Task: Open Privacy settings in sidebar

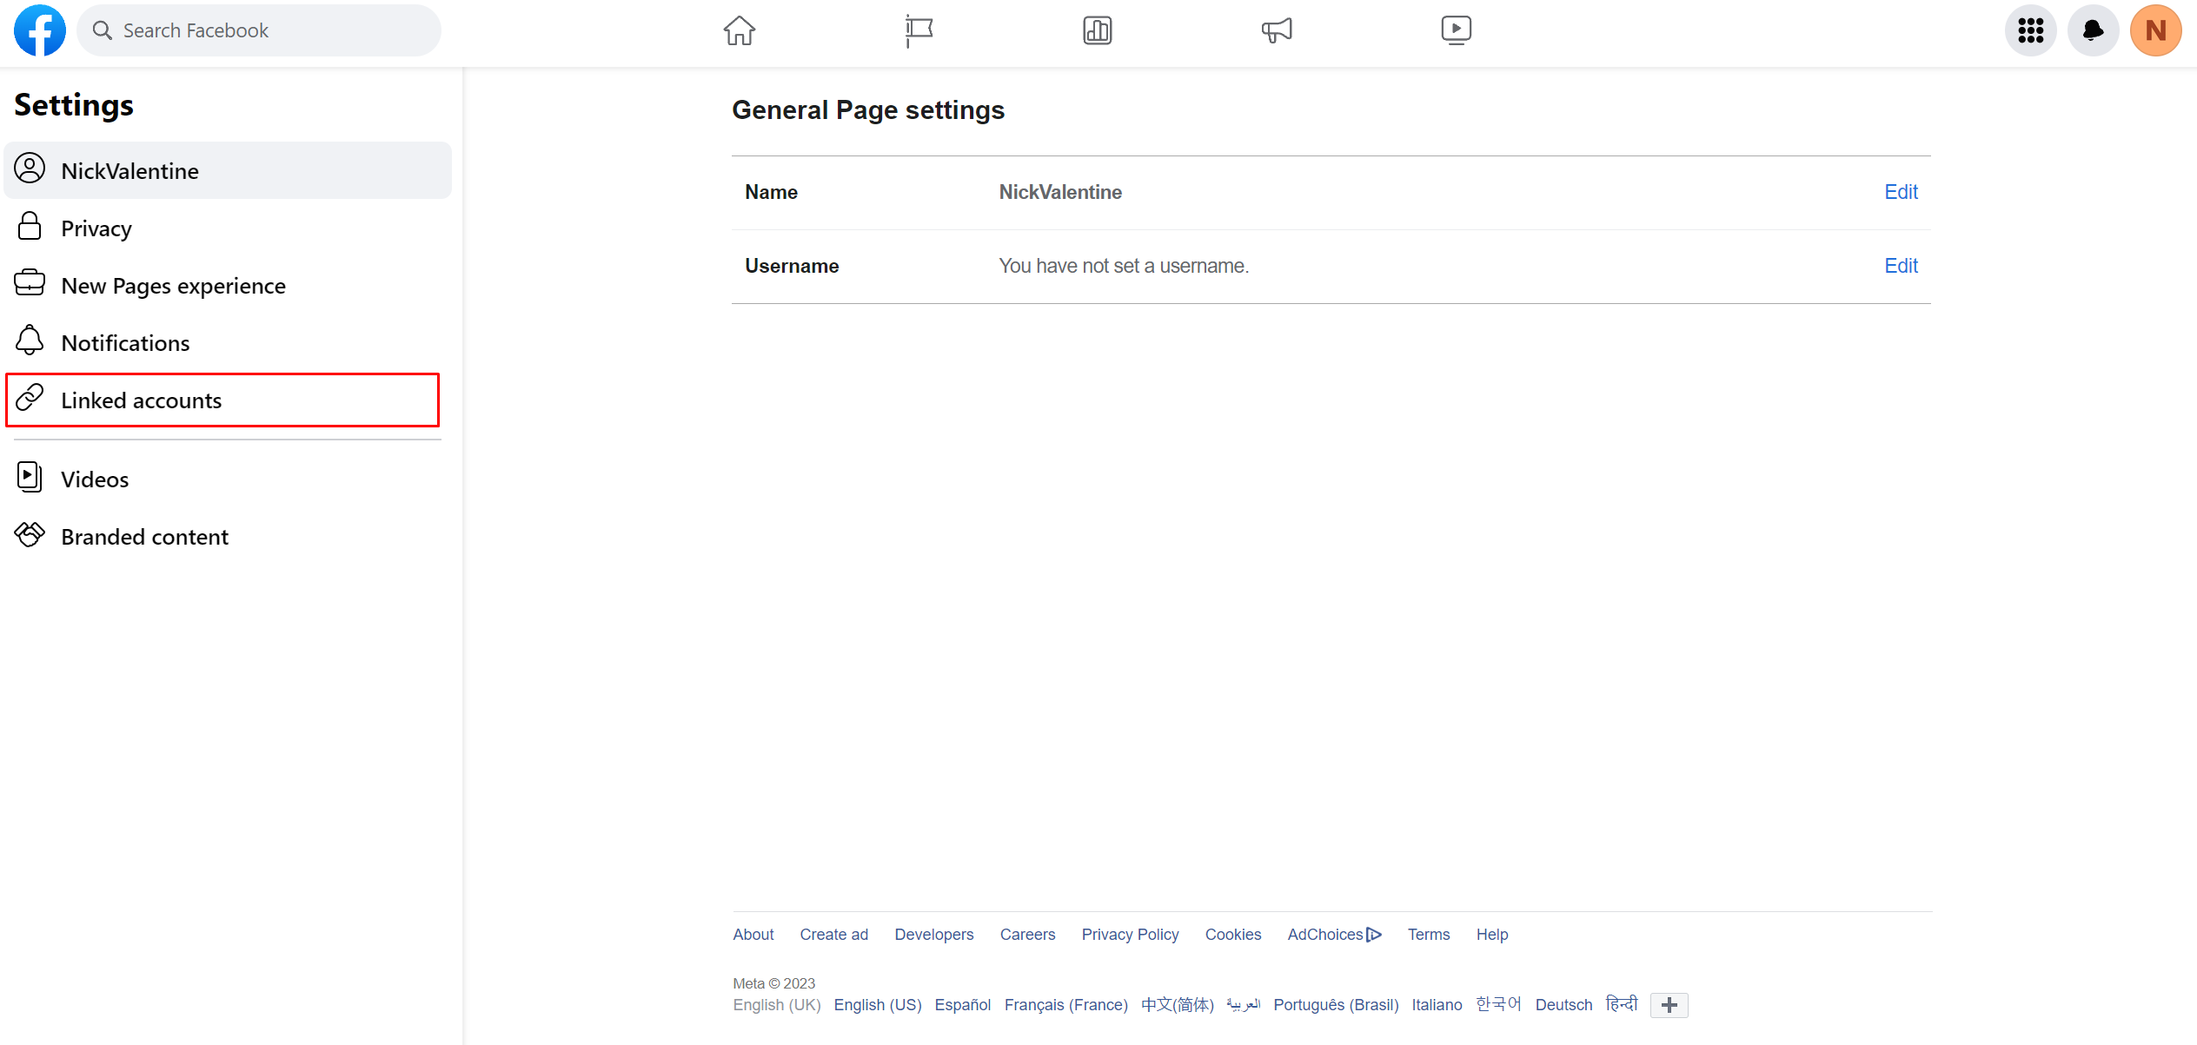Action: [96, 228]
